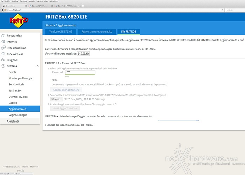This screenshot has height=175, width=245.
Task: Click Sfoglia to choose firmware file
Action: (56, 99)
